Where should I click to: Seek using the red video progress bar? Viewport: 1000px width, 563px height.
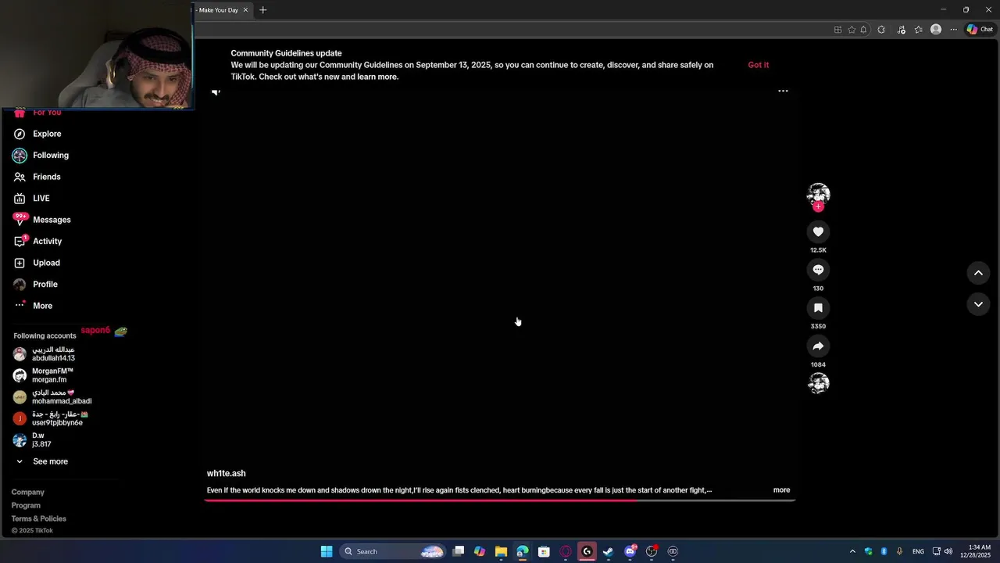(500, 500)
